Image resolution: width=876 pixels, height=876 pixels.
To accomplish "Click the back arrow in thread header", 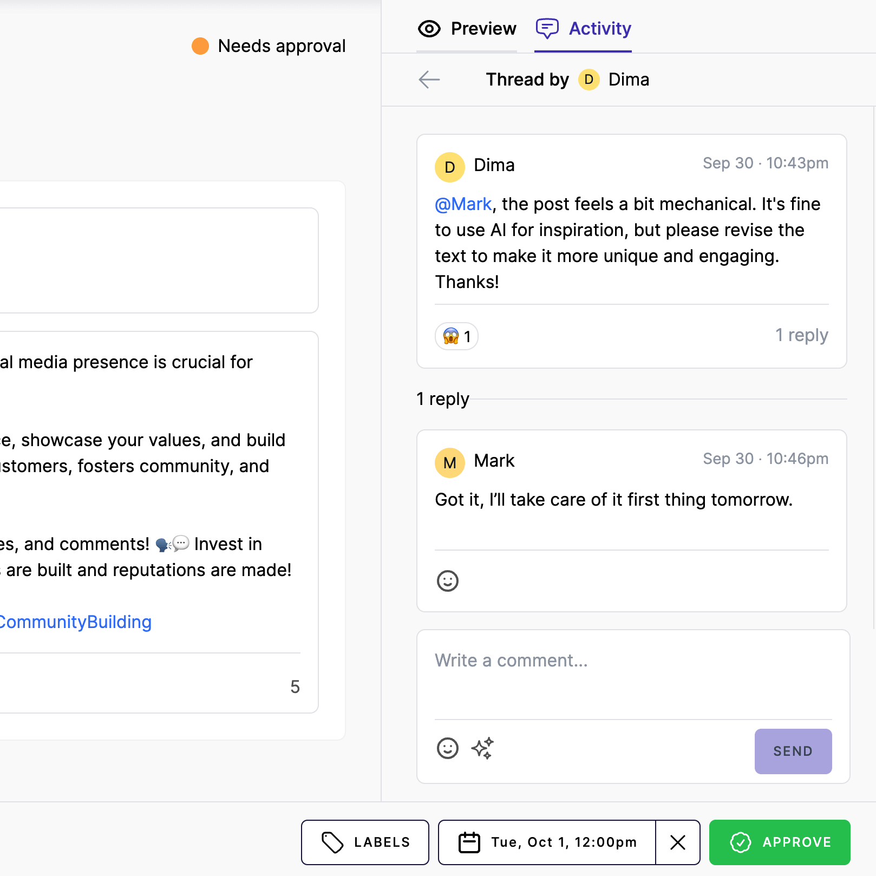I will pyautogui.click(x=429, y=80).
